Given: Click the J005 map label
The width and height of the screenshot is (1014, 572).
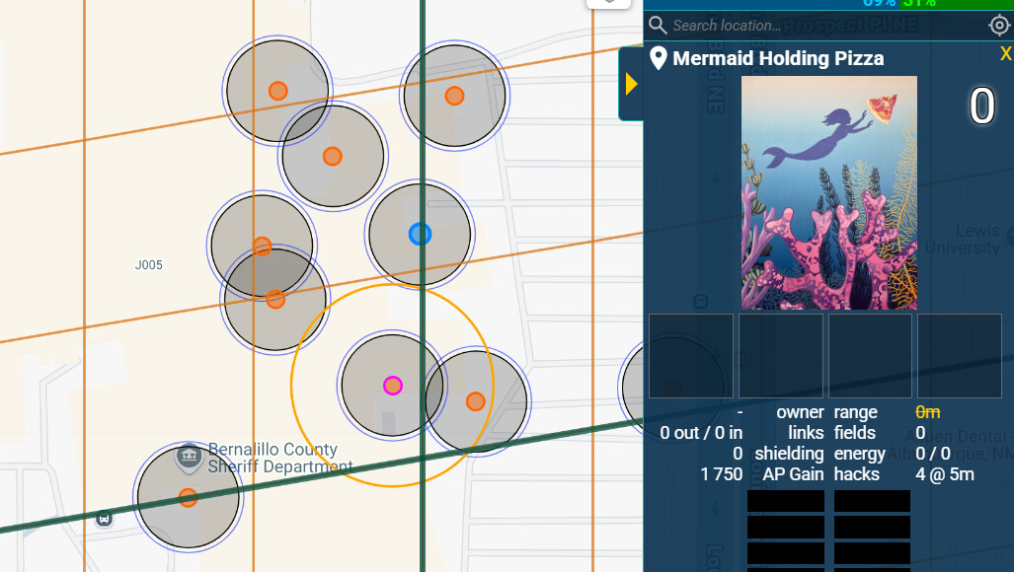Looking at the screenshot, I should pos(149,264).
